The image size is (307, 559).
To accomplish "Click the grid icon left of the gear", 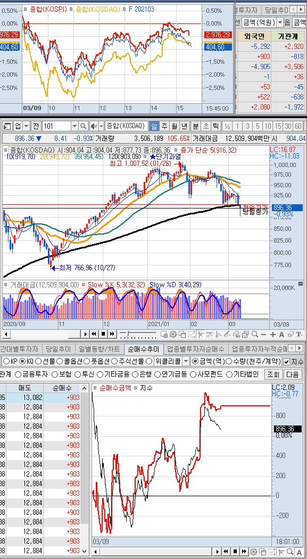I will tap(164, 334).
